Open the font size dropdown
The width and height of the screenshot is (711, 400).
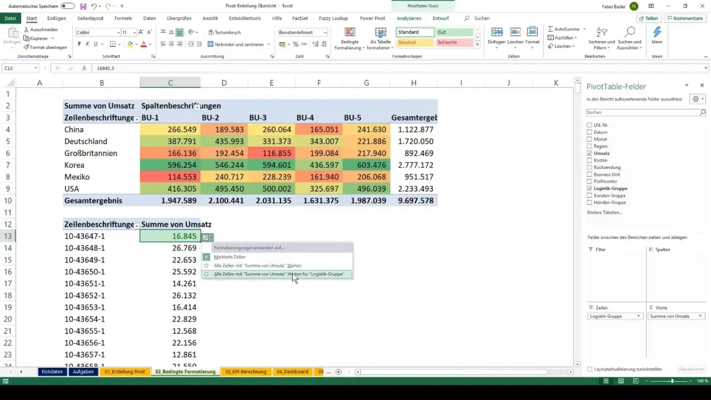(134, 33)
